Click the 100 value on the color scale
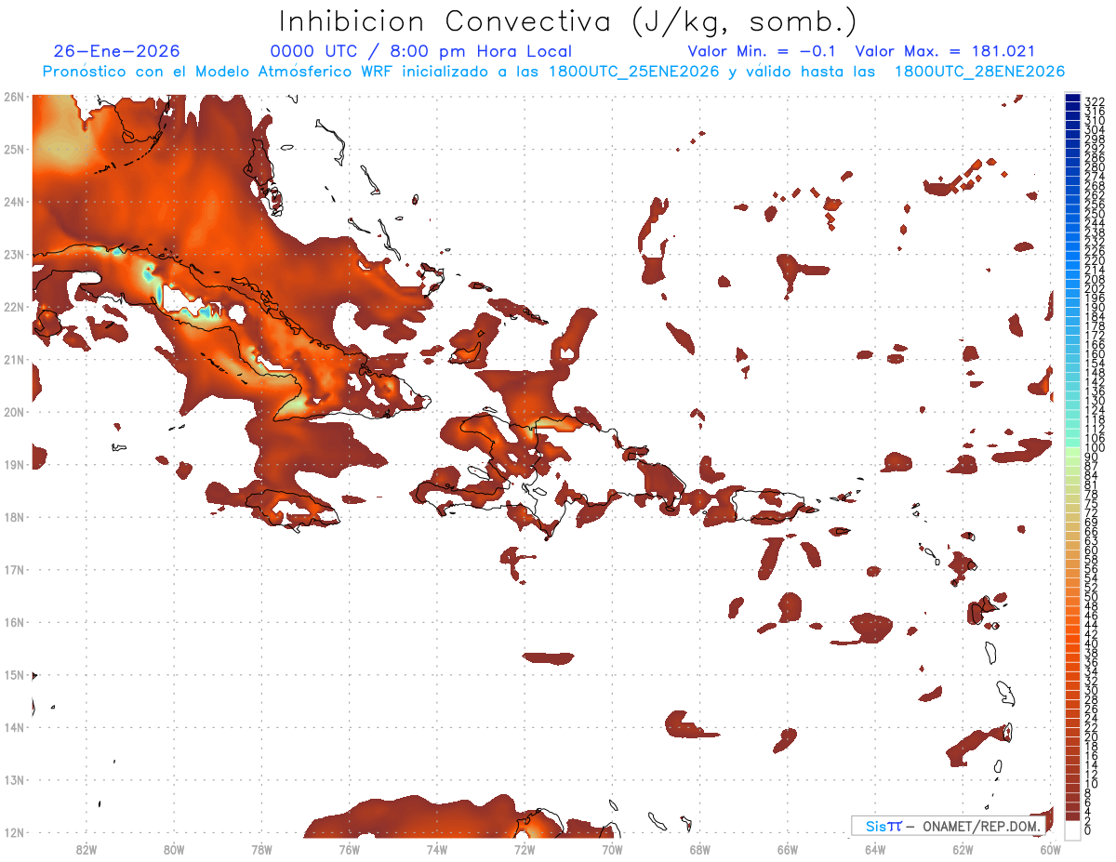Screen dimensions: 1116x862 click(1095, 448)
